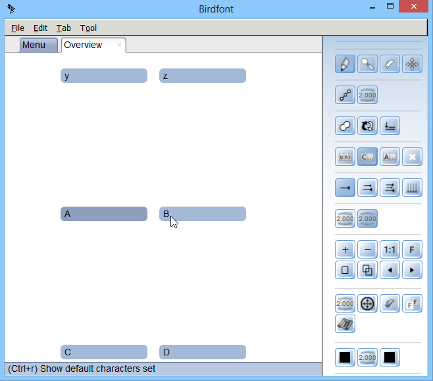Click the highlighted 2.000 grid size value

click(x=367, y=218)
